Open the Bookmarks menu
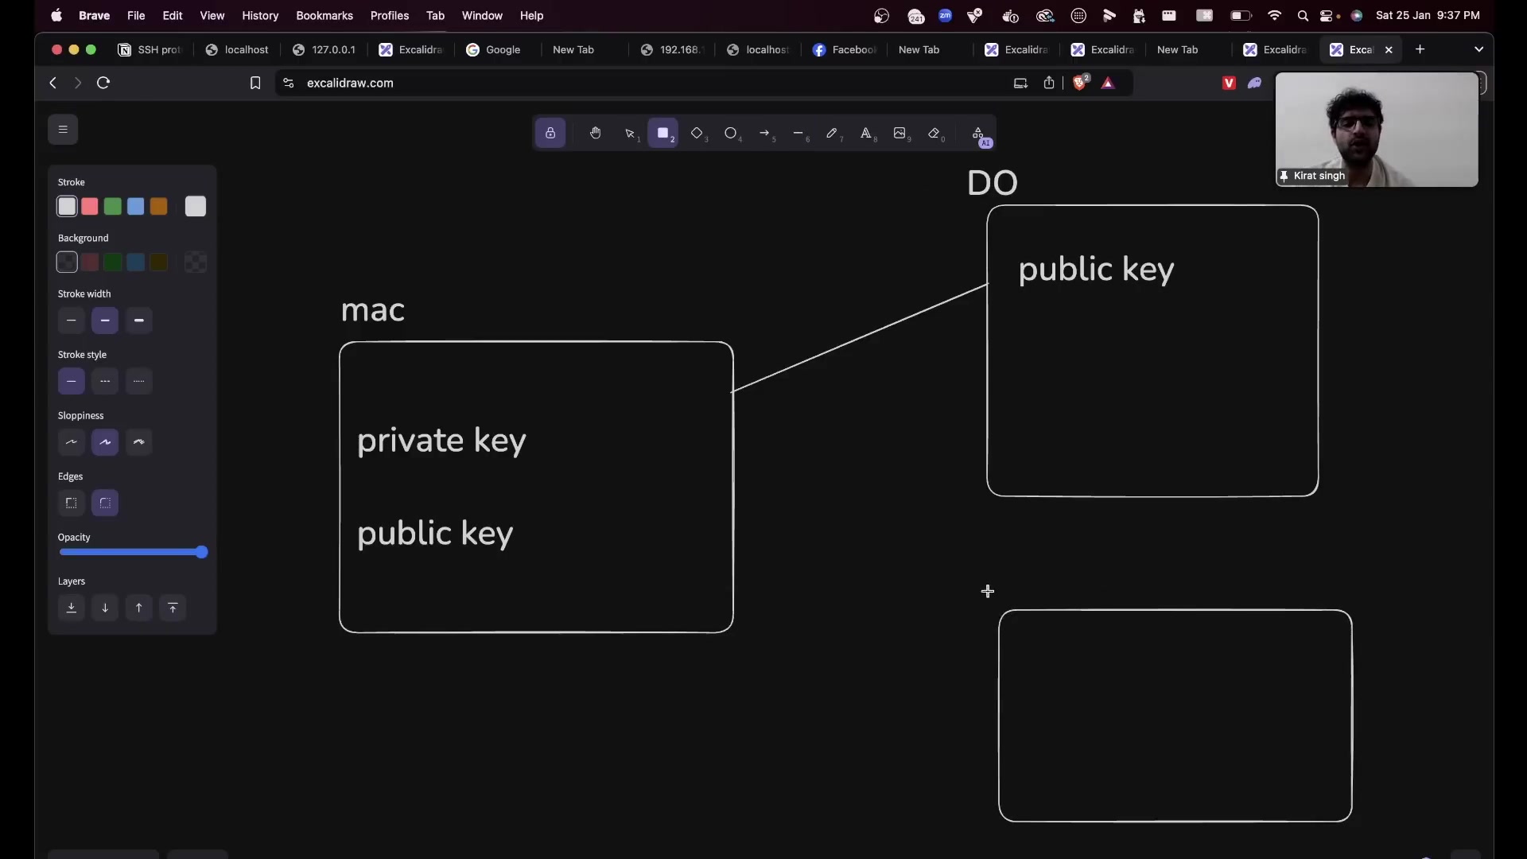The width and height of the screenshot is (1527, 859). click(x=324, y=15)
